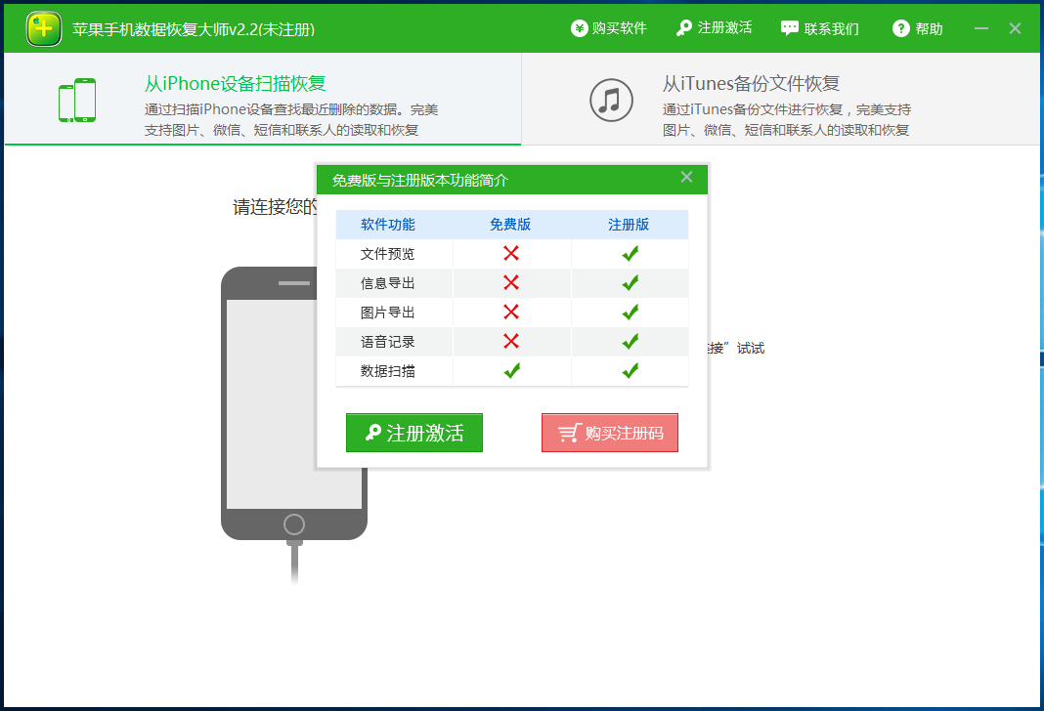Click the red 购买注册码 button
Viewport: 1044px width, 711px height.
tap(610, 433)
